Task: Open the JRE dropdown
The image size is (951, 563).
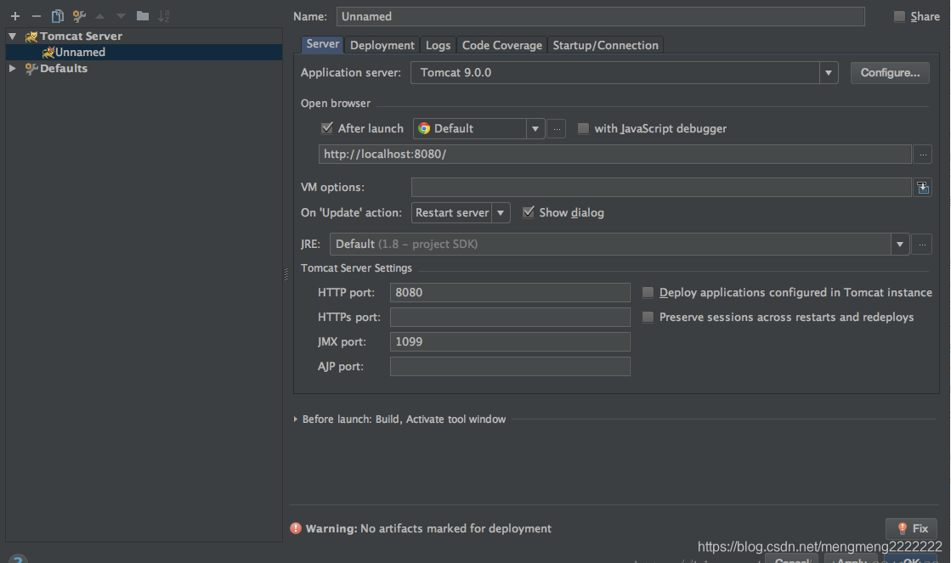Action: coord(900,245)
